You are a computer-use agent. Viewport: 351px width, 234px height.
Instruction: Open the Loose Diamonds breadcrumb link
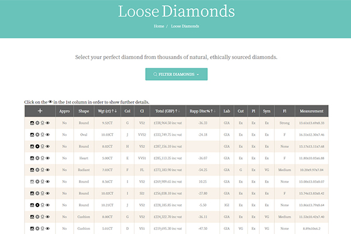pyautogui.click(x=185, y=26)
